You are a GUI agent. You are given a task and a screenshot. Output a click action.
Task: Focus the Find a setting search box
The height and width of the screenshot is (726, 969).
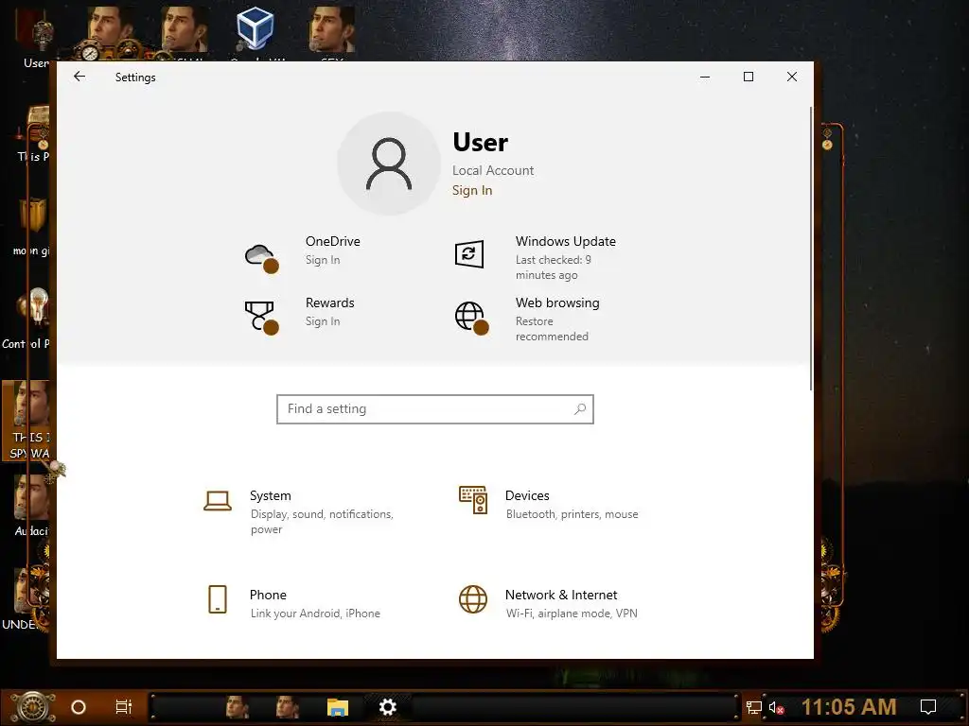(x=435, y=409)
